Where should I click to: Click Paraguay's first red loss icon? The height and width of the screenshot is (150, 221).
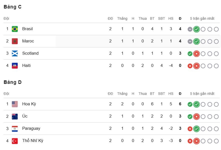click(190, 129)
